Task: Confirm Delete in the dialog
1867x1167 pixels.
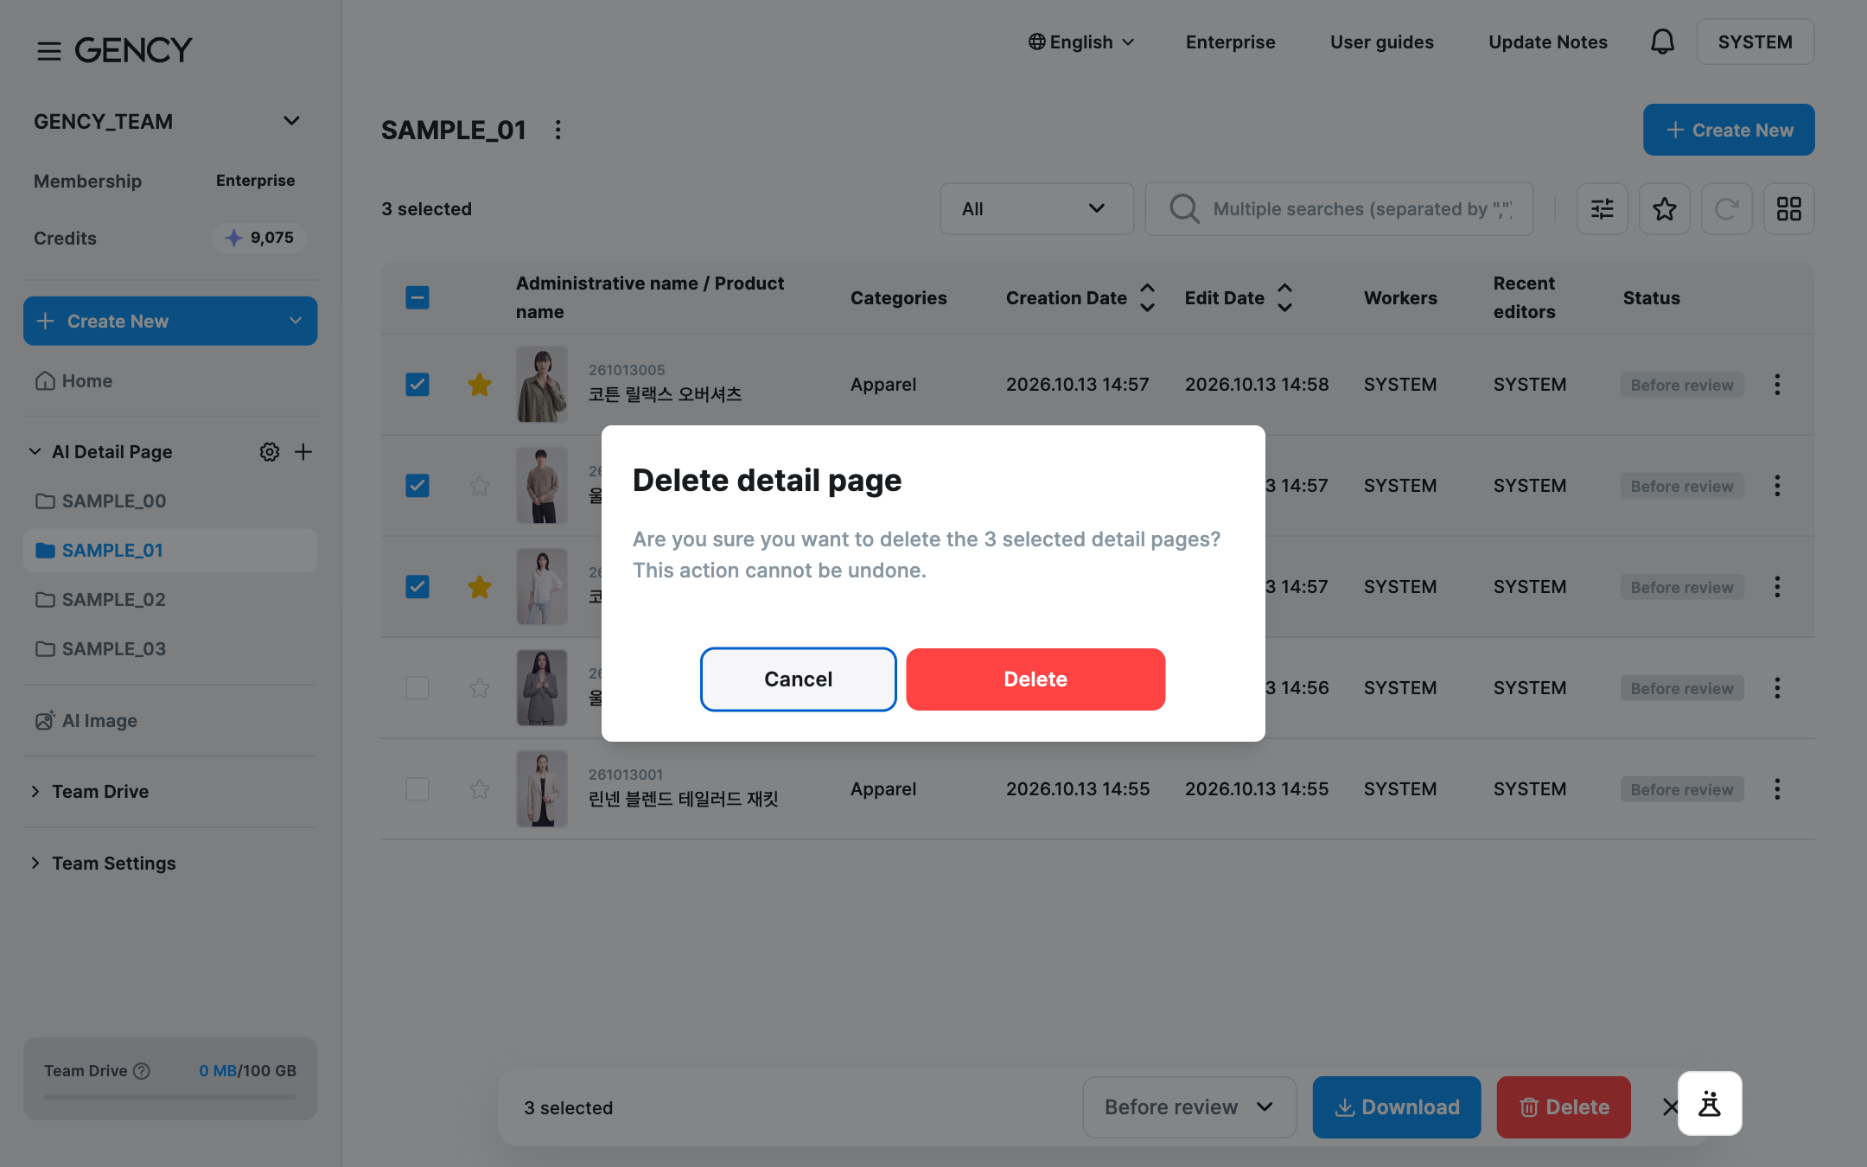Action: pyautogui.click(x=1035, y=679)
